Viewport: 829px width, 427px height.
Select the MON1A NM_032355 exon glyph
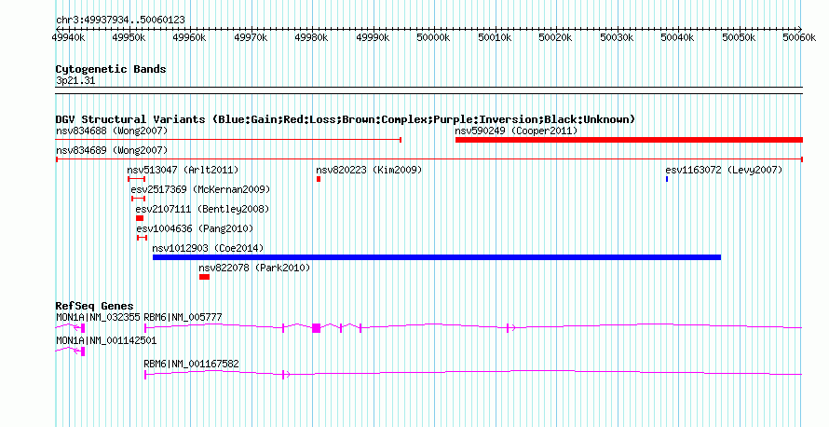point(83,328)
